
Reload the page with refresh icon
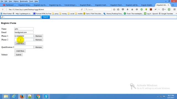(x=82, y=10)
